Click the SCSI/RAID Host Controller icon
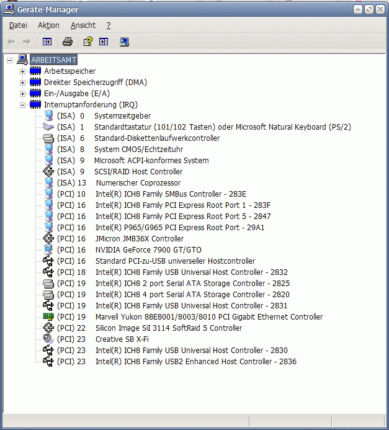 (48, 172)
